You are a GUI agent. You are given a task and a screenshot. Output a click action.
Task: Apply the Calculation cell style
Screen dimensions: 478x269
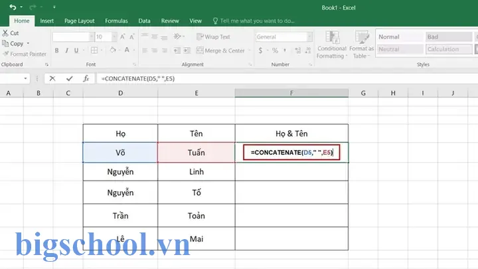(449, 49)
